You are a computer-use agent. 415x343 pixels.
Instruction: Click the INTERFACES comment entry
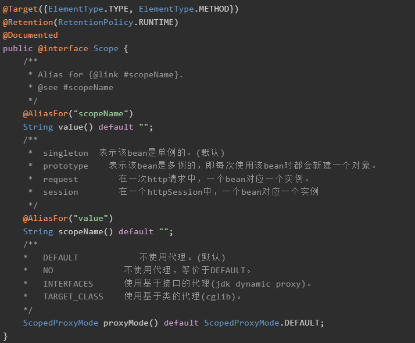[68, 284]
